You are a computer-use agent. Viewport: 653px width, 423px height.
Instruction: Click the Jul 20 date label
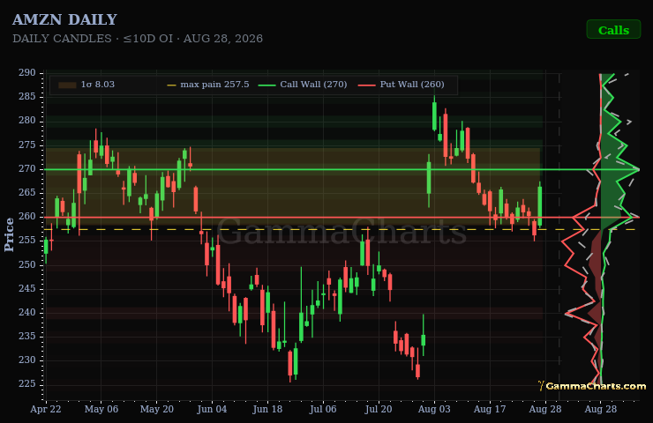[379, 409]
